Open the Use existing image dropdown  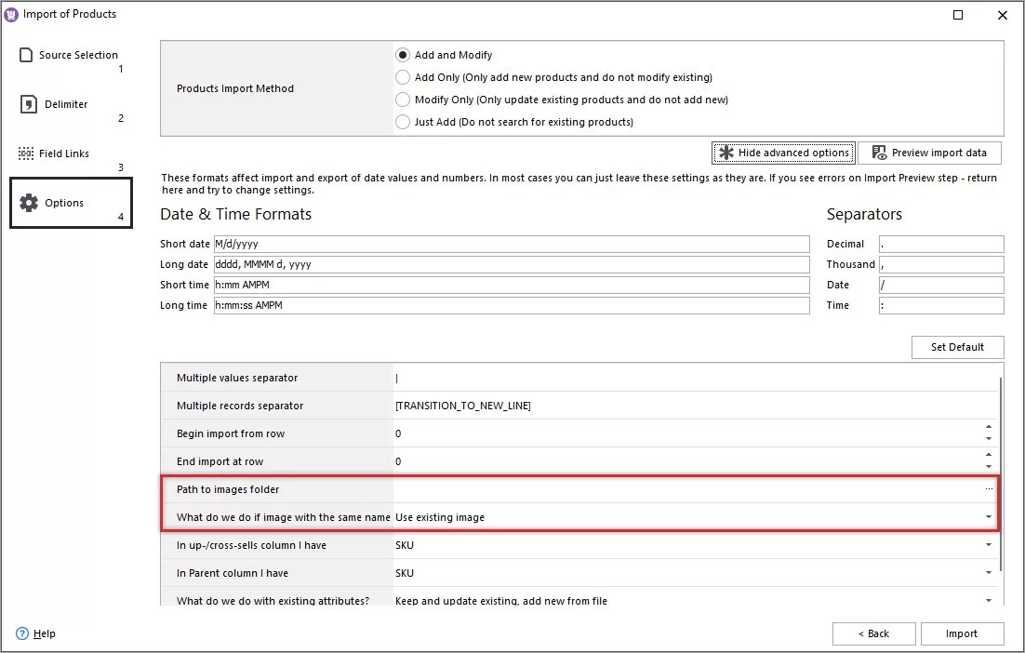tap(989, 517)
